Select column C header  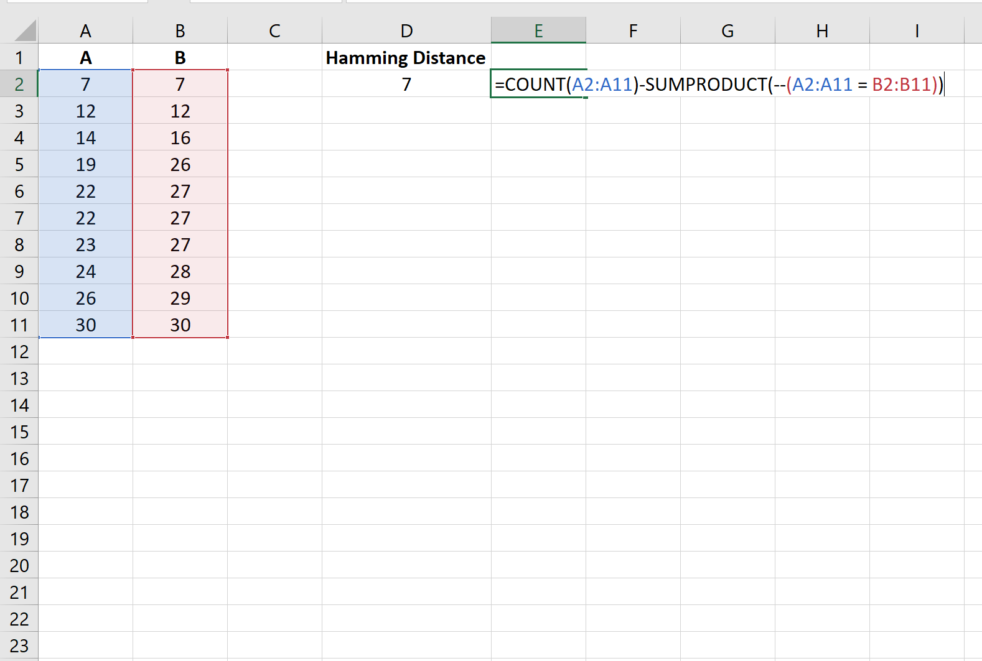275,30
